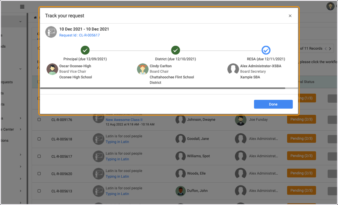Viewport: 338px width, 205px height.
Task: Click the class icon beside the request dates
Action: coord(51,32)
